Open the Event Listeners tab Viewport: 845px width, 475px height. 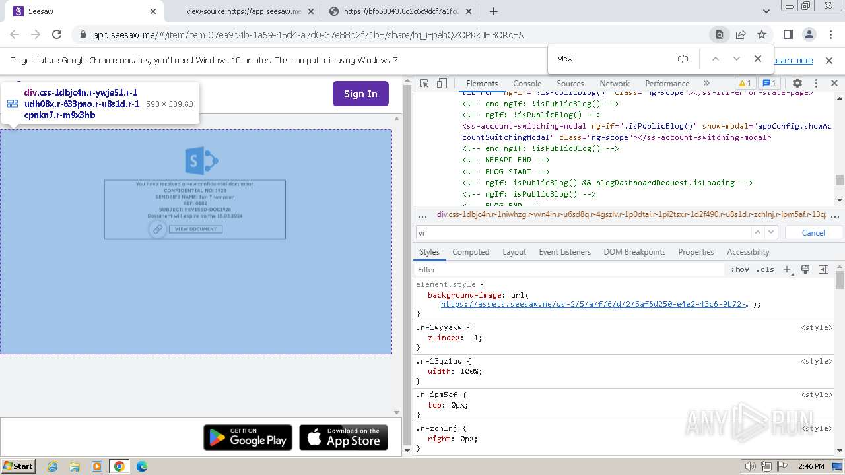[565, 252]
